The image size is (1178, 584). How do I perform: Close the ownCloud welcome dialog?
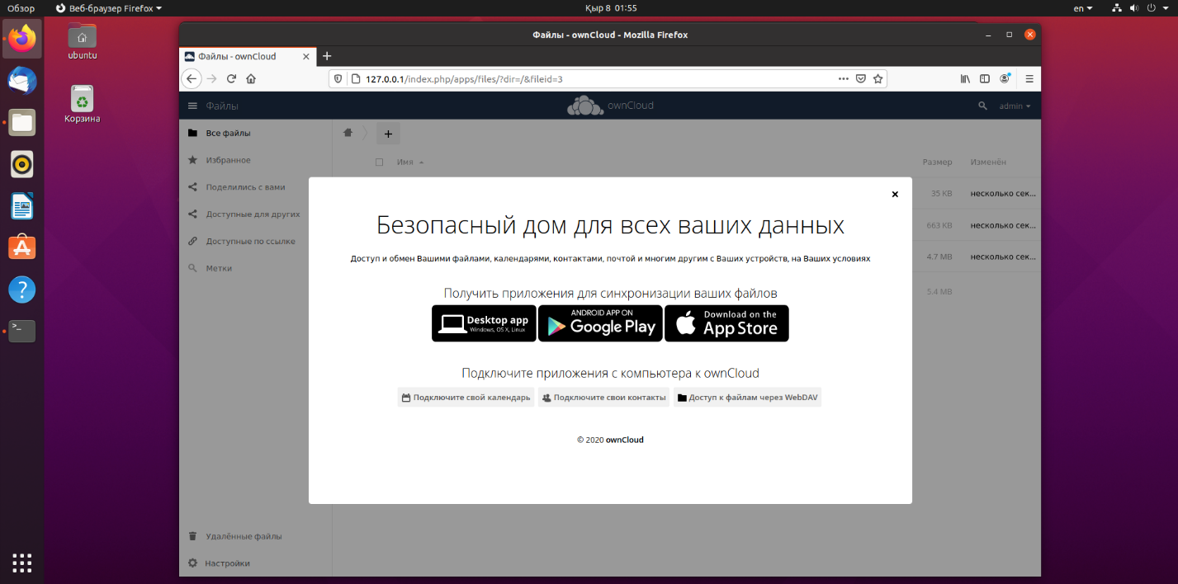(x=895, y=195)
